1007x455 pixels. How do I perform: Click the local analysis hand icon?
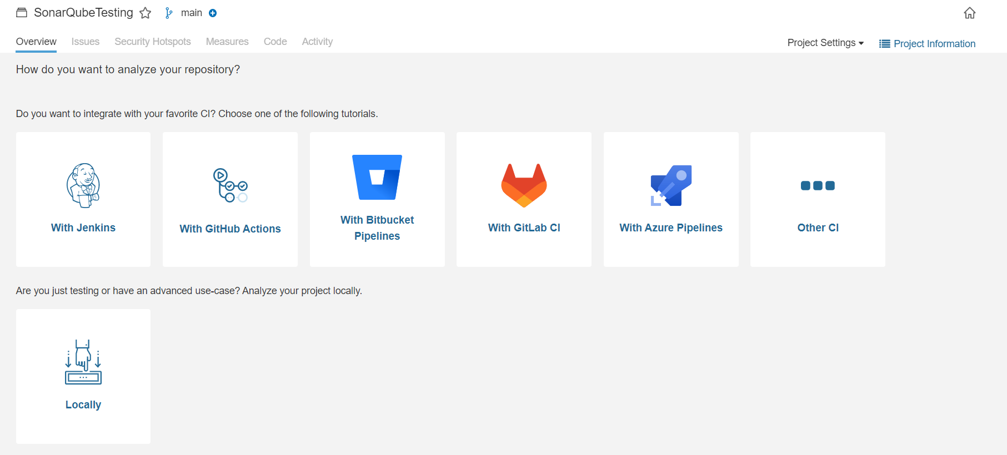83,362
